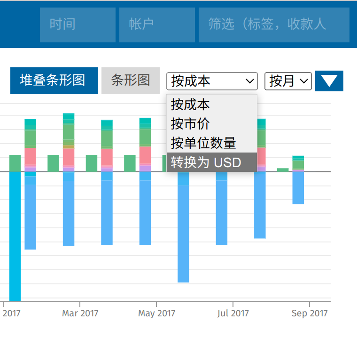Click the 筛选 tag and payee filter box
The image size is (357, 346).
273,24
